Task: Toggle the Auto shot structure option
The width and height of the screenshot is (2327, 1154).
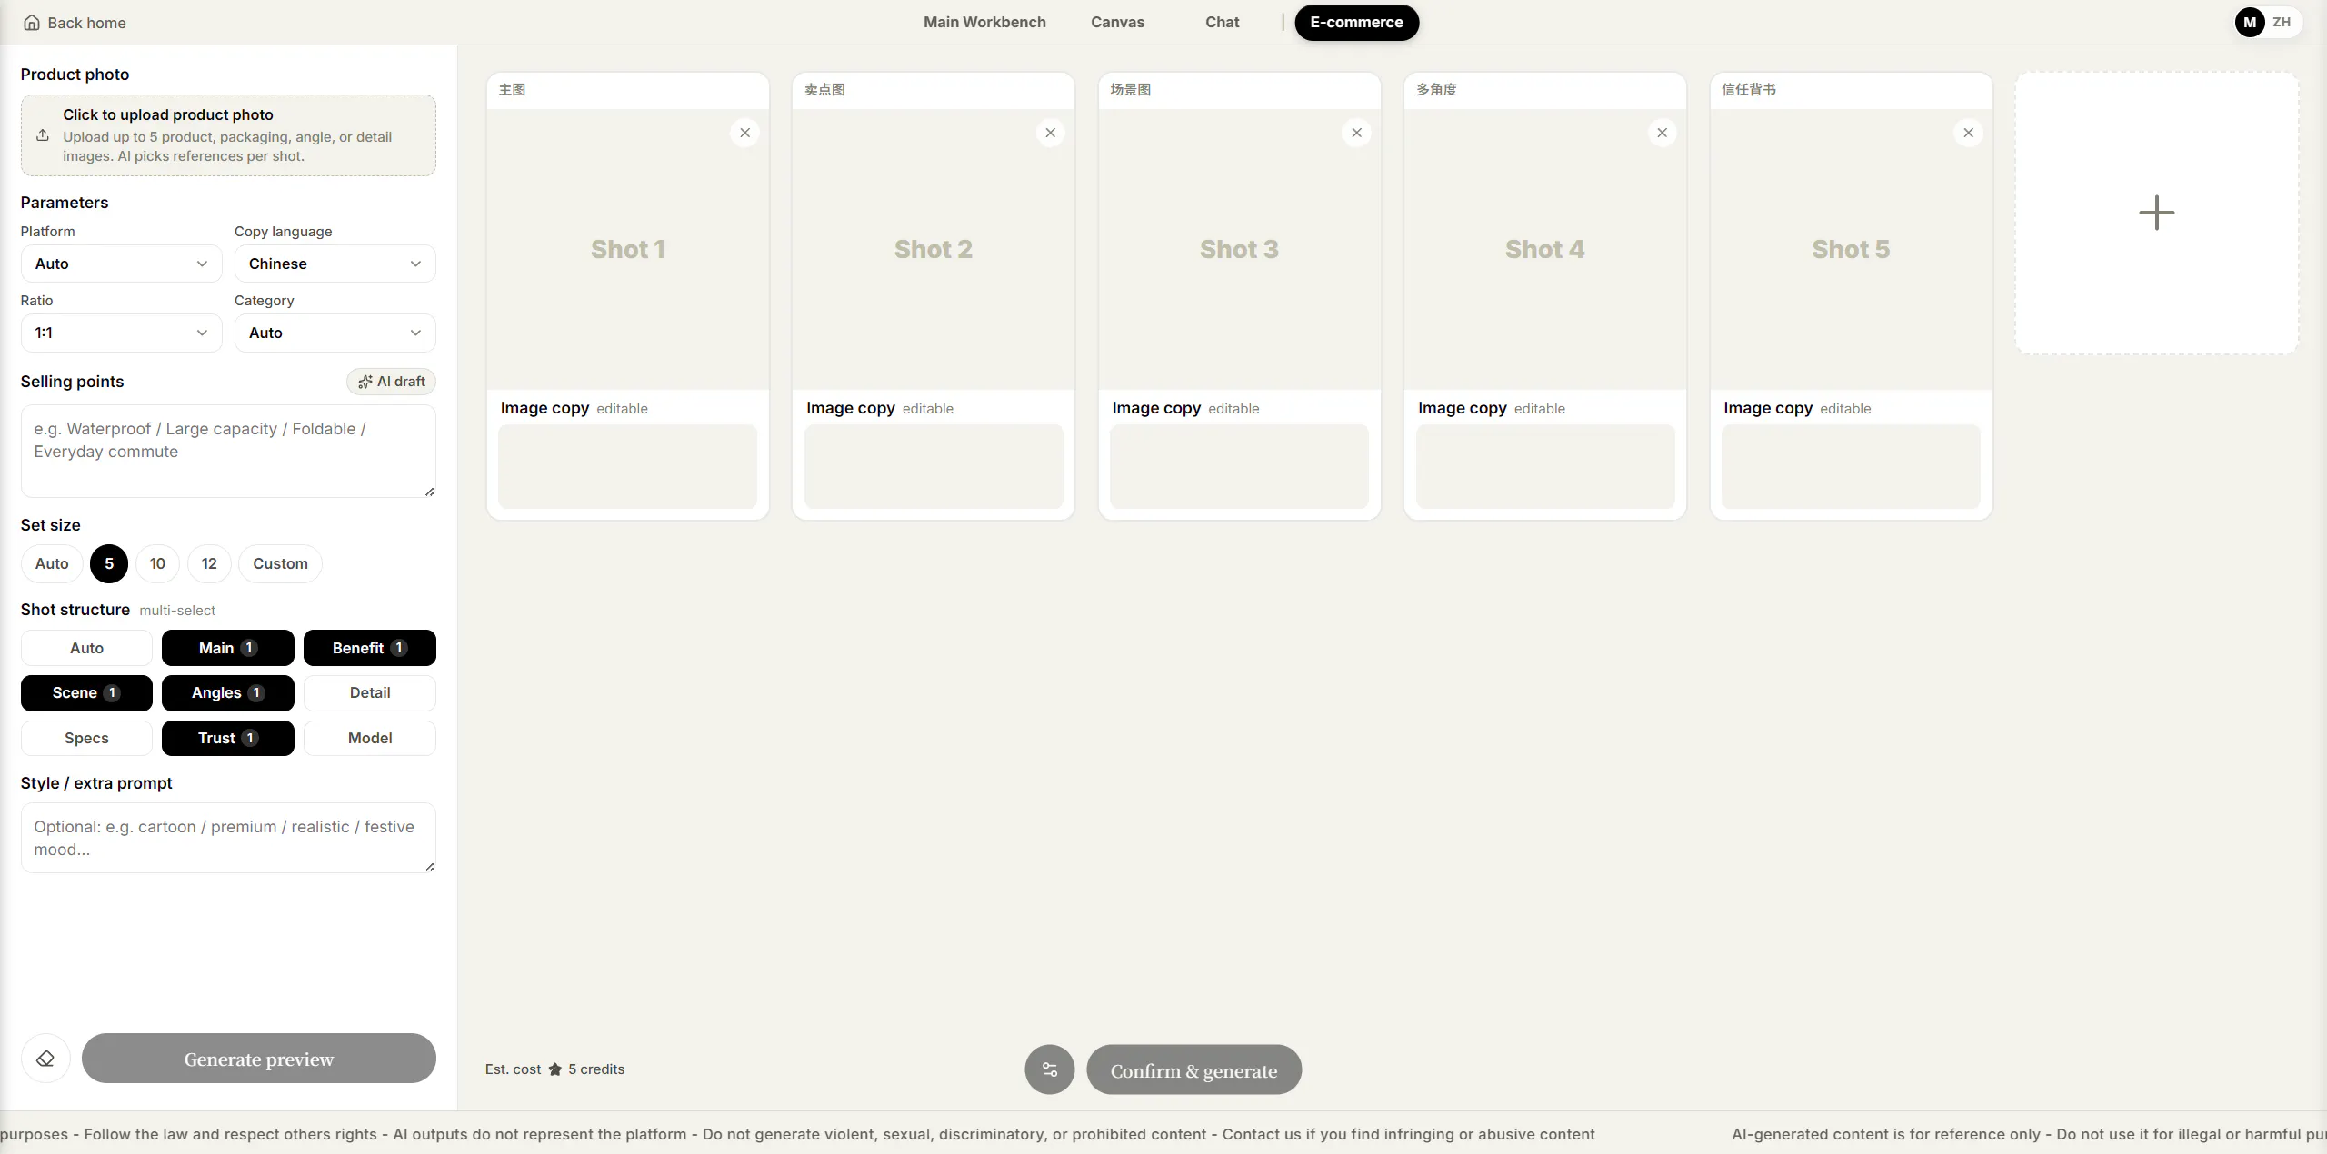Action: click(x=86, y=648)
